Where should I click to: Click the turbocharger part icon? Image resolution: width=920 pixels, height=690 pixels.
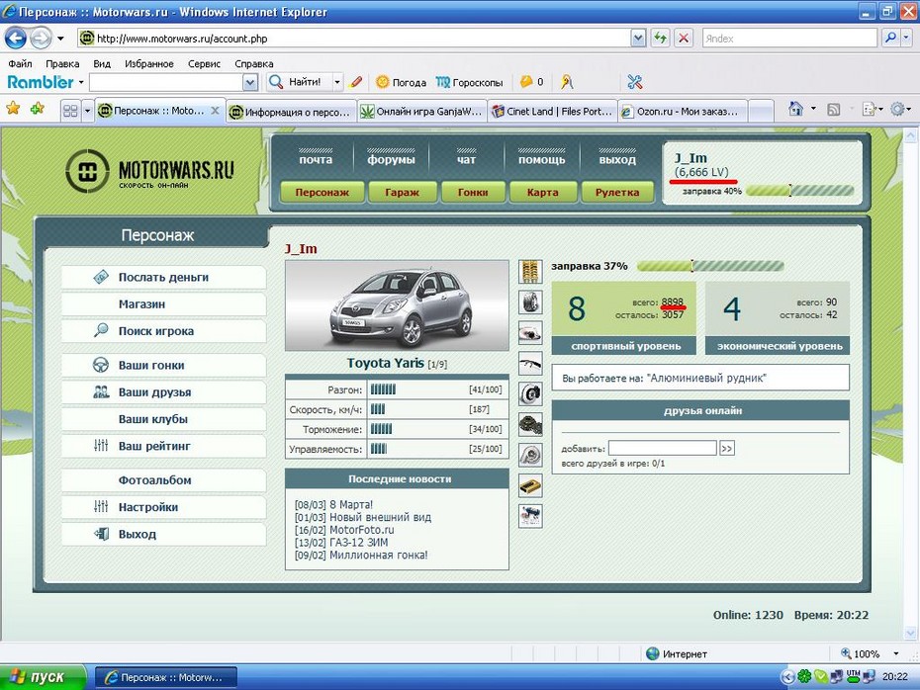tap(530, 455)
